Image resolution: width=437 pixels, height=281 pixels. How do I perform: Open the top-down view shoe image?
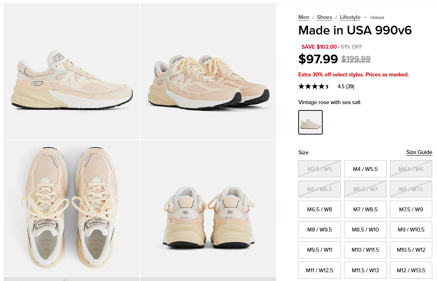pos(72,208)
